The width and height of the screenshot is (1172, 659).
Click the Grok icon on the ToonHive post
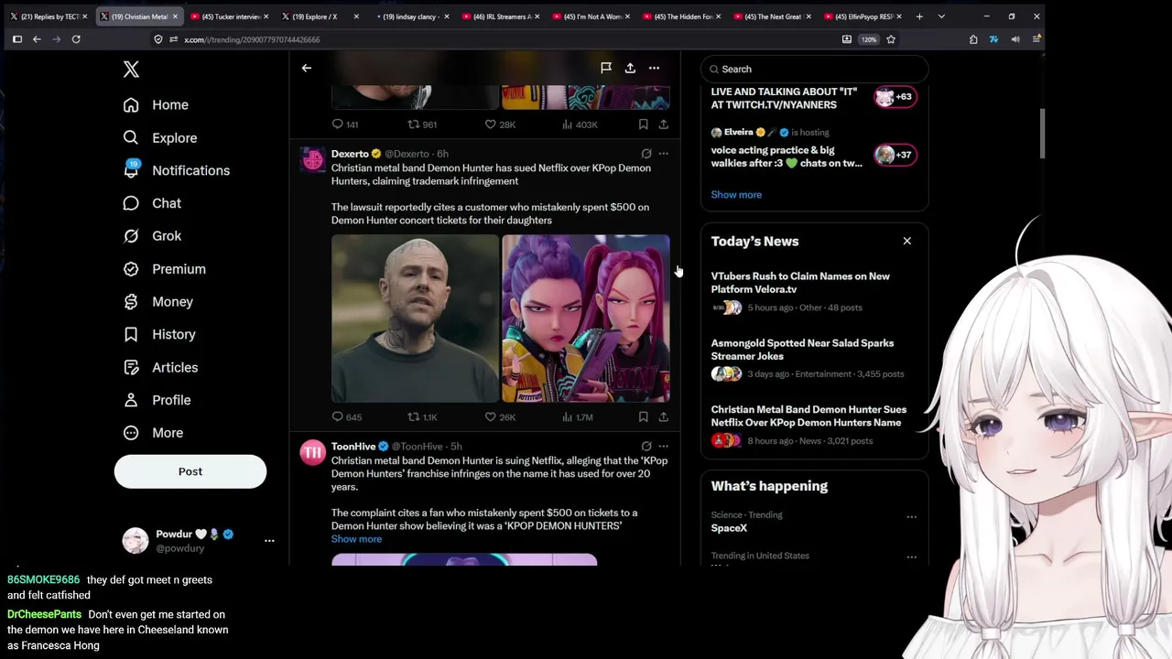pyautogui.click(x=646, y=447)
